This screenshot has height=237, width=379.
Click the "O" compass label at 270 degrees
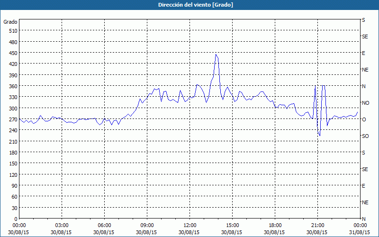pyautogui.click(x=364, y=119)
